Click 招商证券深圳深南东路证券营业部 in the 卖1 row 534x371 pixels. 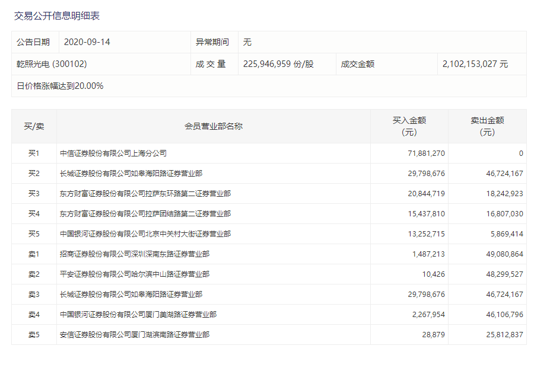(135, 254)
